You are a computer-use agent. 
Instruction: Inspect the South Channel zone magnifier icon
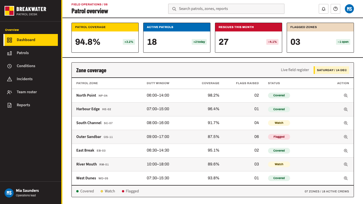(346, 123)
